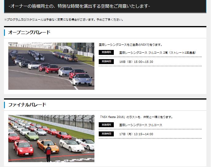Screen dimensions: 211x167
Task: Click the 17日（月）13:15～14:00 schedule text
Action: [136, 134]
